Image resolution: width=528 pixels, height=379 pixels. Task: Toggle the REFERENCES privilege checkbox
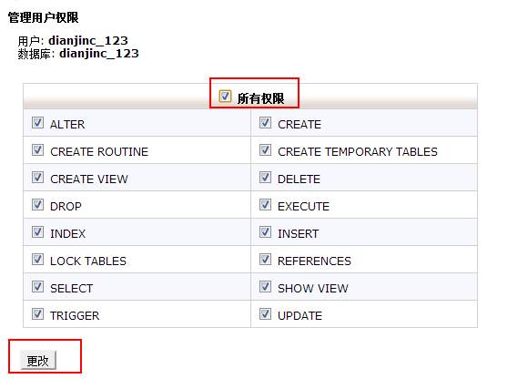tap(265, 260)
